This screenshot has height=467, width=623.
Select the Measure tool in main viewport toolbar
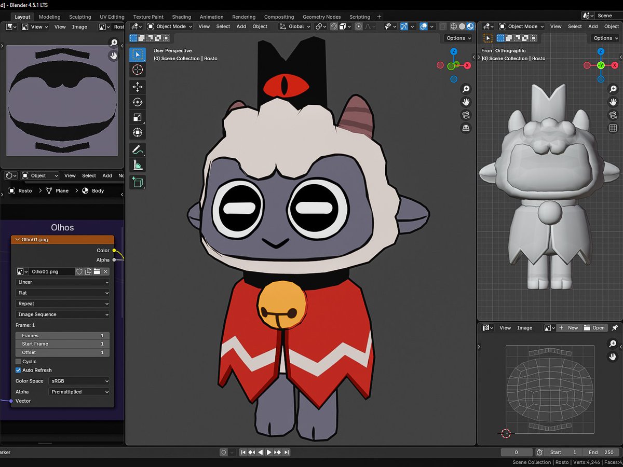coord(138,166)
